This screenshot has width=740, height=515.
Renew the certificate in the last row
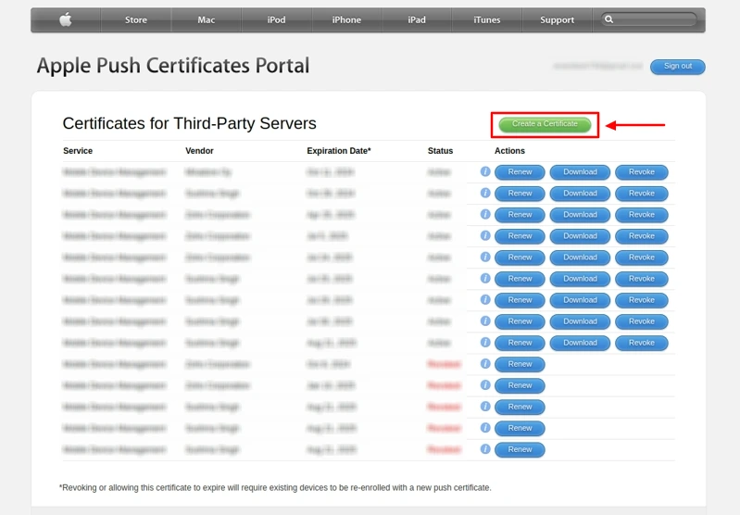(520, 450)
